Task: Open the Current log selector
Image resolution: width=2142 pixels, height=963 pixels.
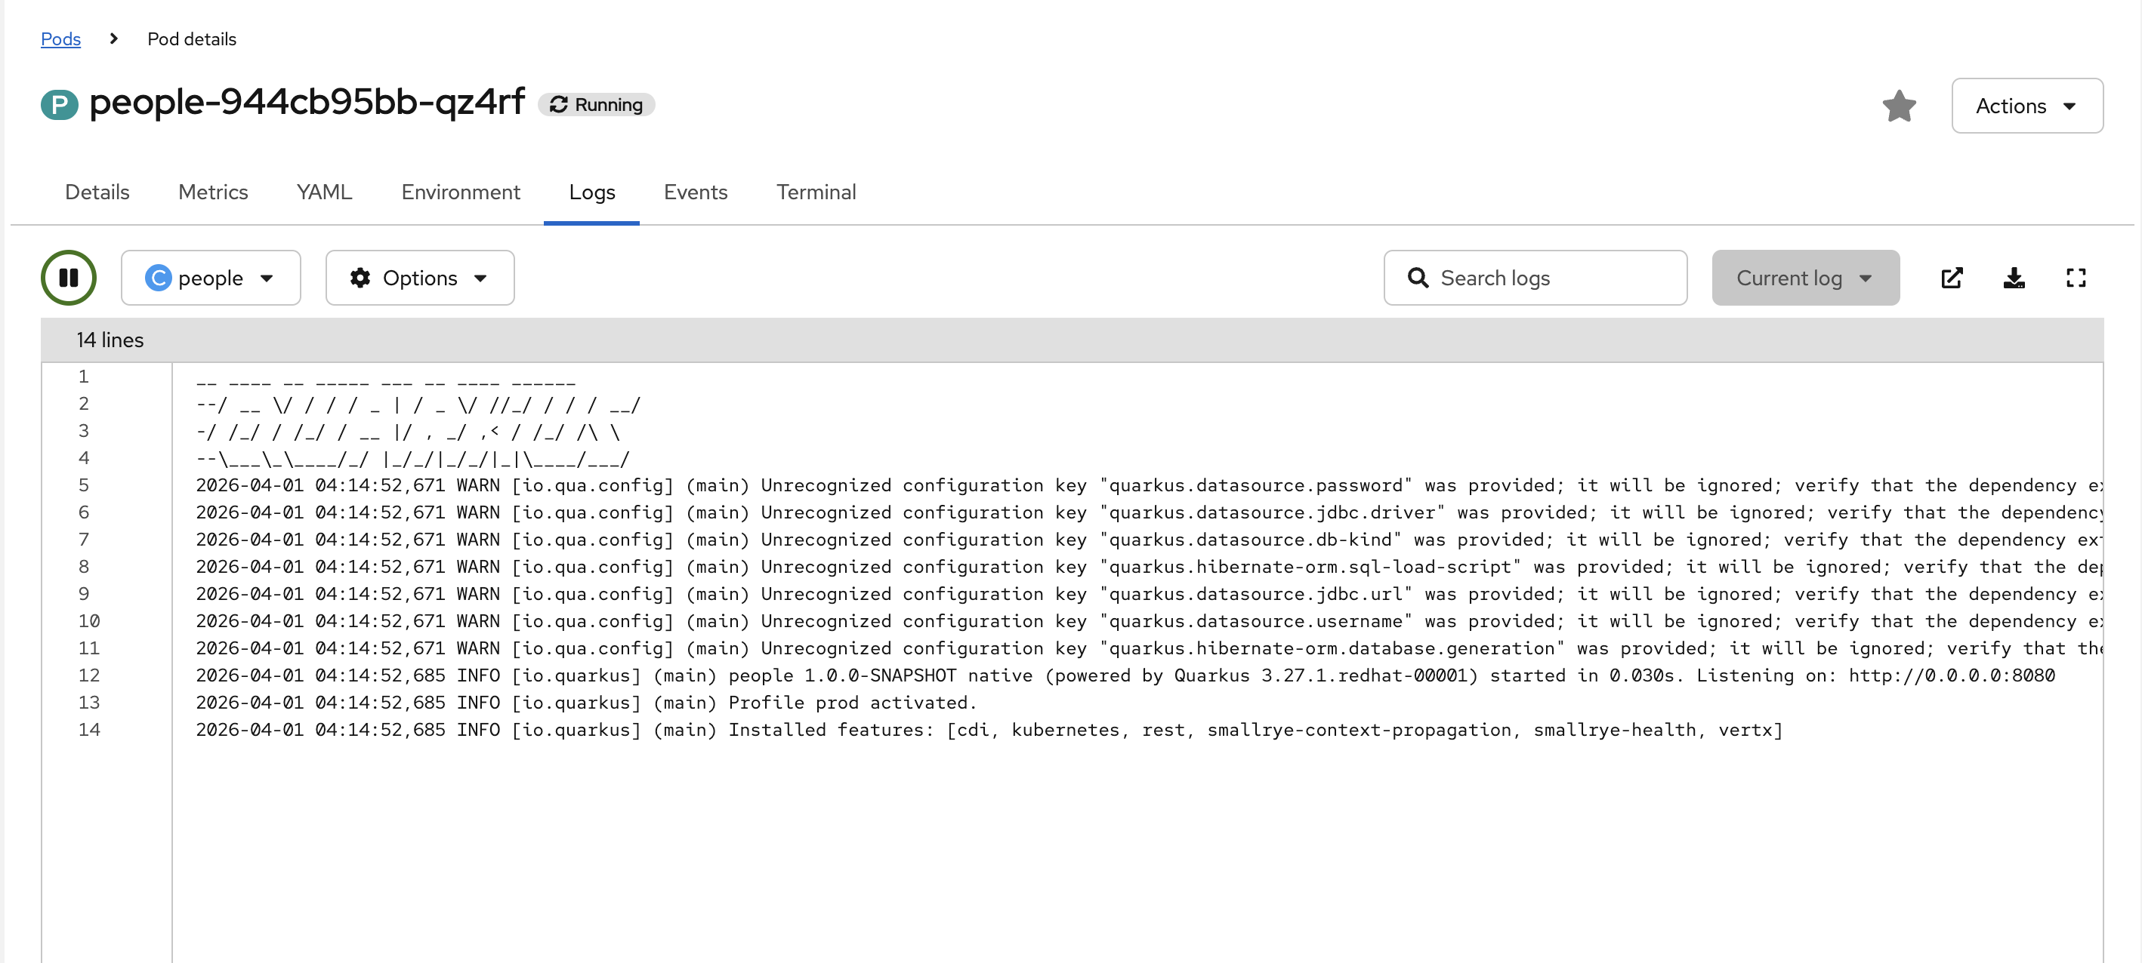Action: click(1804, 278)
